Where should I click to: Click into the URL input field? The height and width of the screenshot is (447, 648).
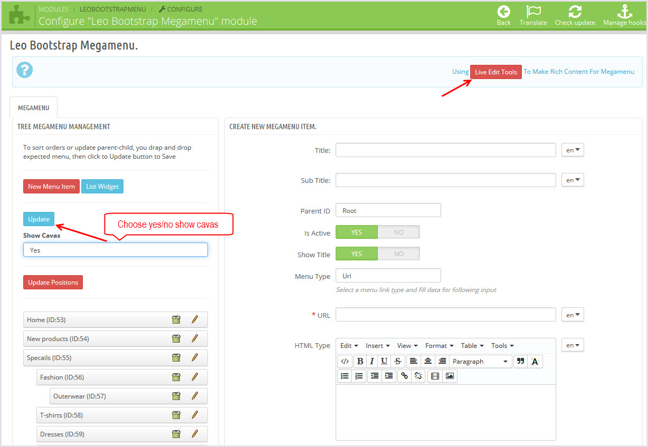pos(446,315)
